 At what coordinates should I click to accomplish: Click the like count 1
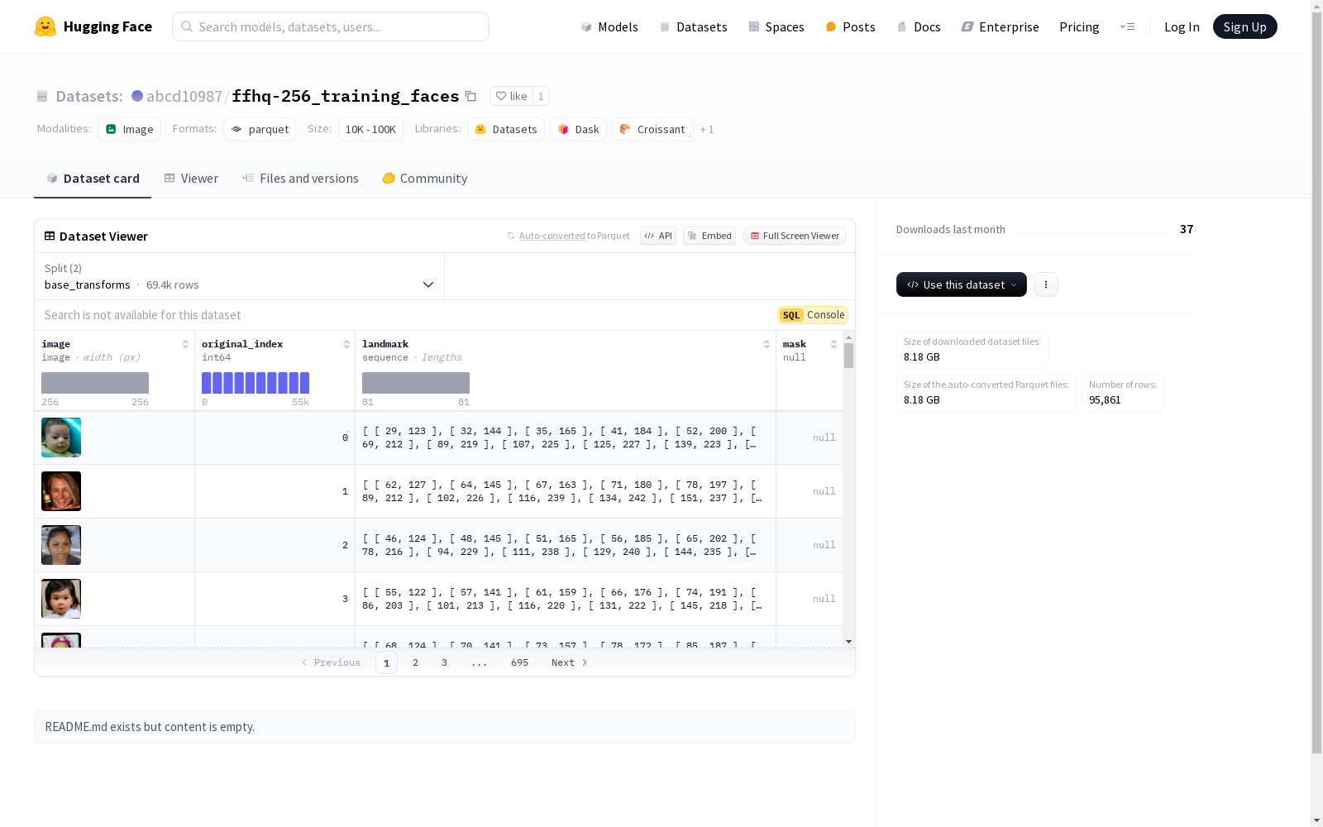pos(541,96)
